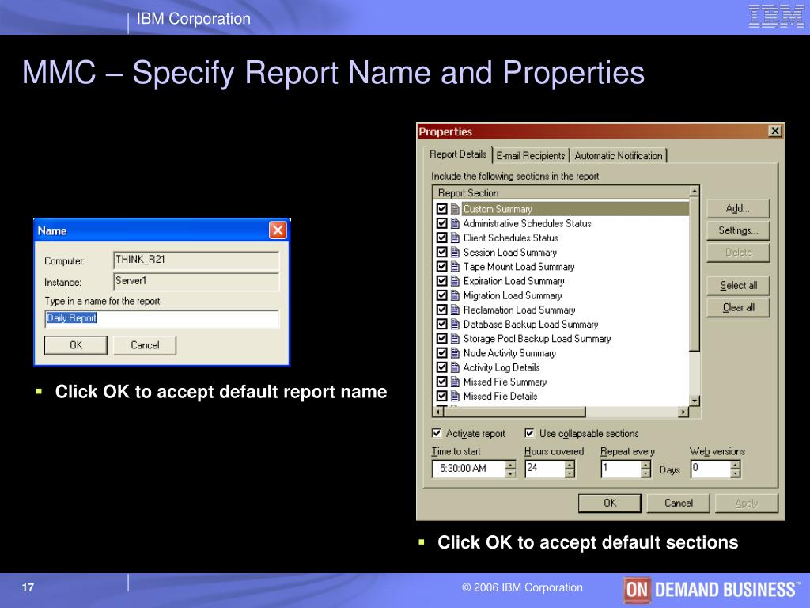The width and height of the screenshot is (810, 608).
Task: Uncheck the Session Load Summary checkbox
Action: 441,253
